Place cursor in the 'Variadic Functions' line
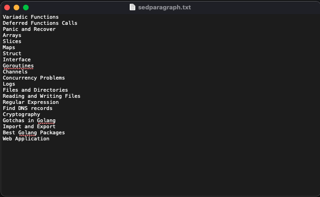Image resolution: width=320 pixels, height=197 pixels. pyautogui.click(x=31, y=17)
